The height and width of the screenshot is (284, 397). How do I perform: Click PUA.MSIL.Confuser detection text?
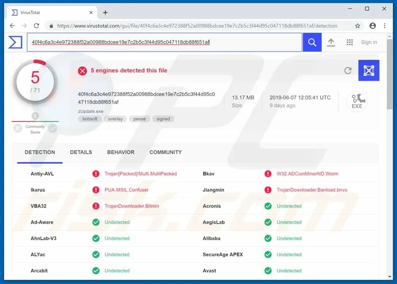click(x=126, y=190)
